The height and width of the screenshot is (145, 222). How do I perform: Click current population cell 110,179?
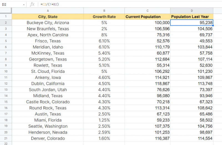point(148,47)
